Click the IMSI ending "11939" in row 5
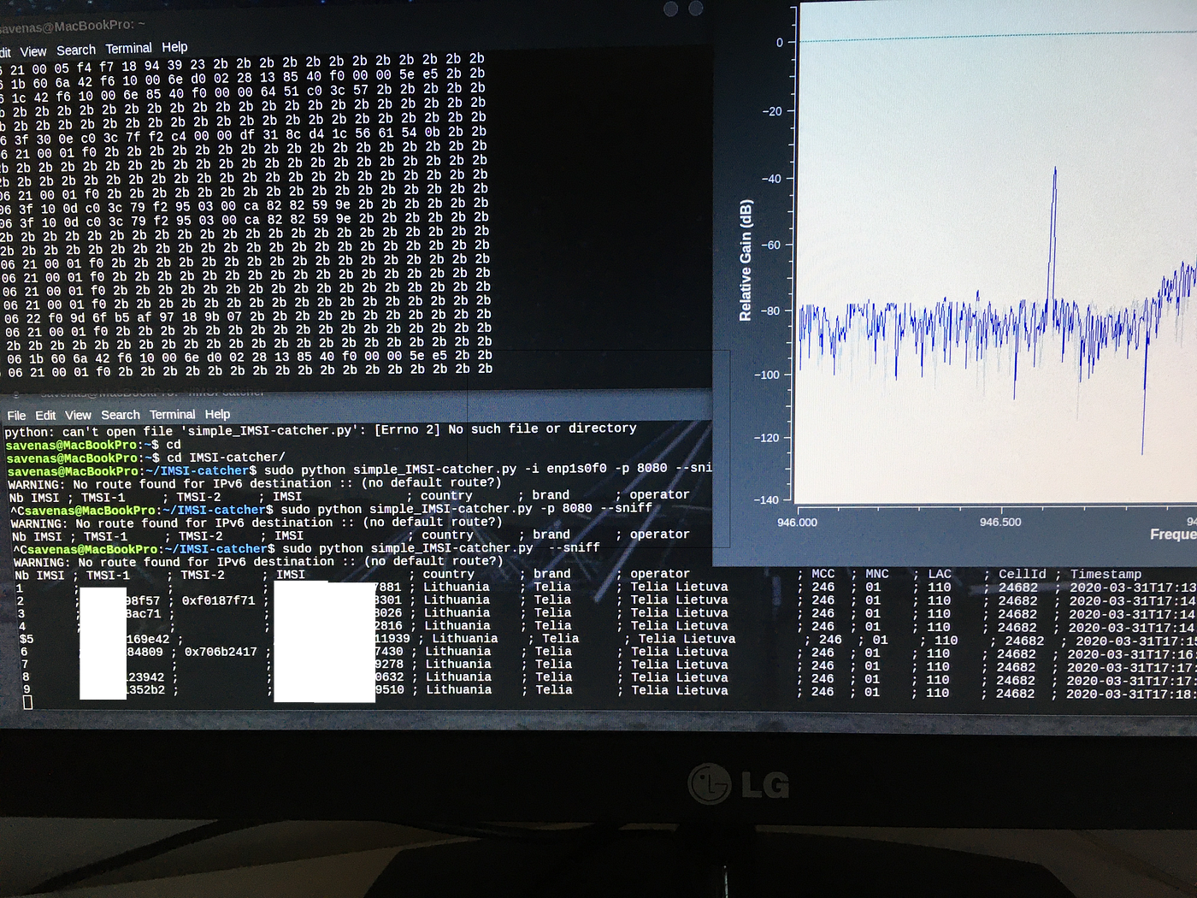The width and height of the screenshot is (1197, 898). tap(392, 639)
